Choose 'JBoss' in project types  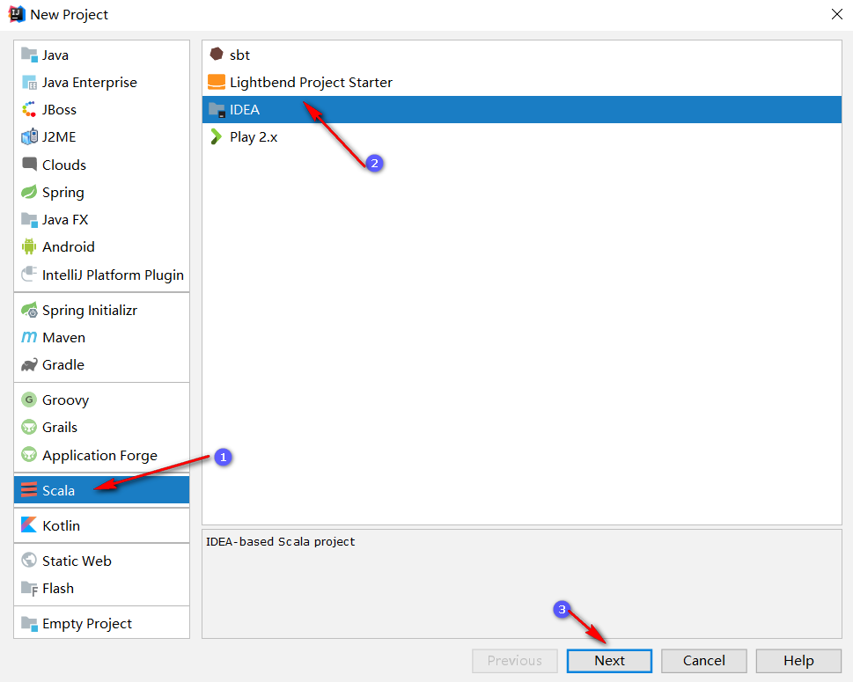tap(59, 109)
